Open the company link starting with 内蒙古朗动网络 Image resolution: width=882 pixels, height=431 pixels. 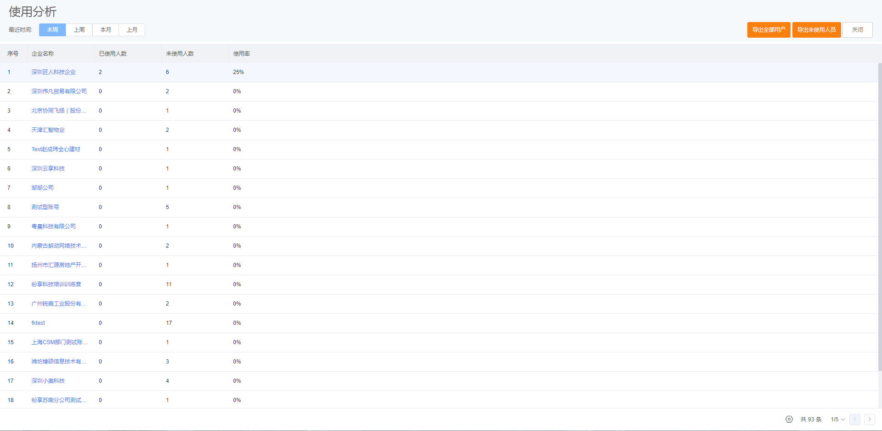coord(59,246)
